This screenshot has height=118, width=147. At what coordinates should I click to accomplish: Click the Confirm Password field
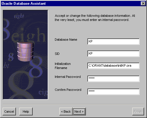coord(113,92)
